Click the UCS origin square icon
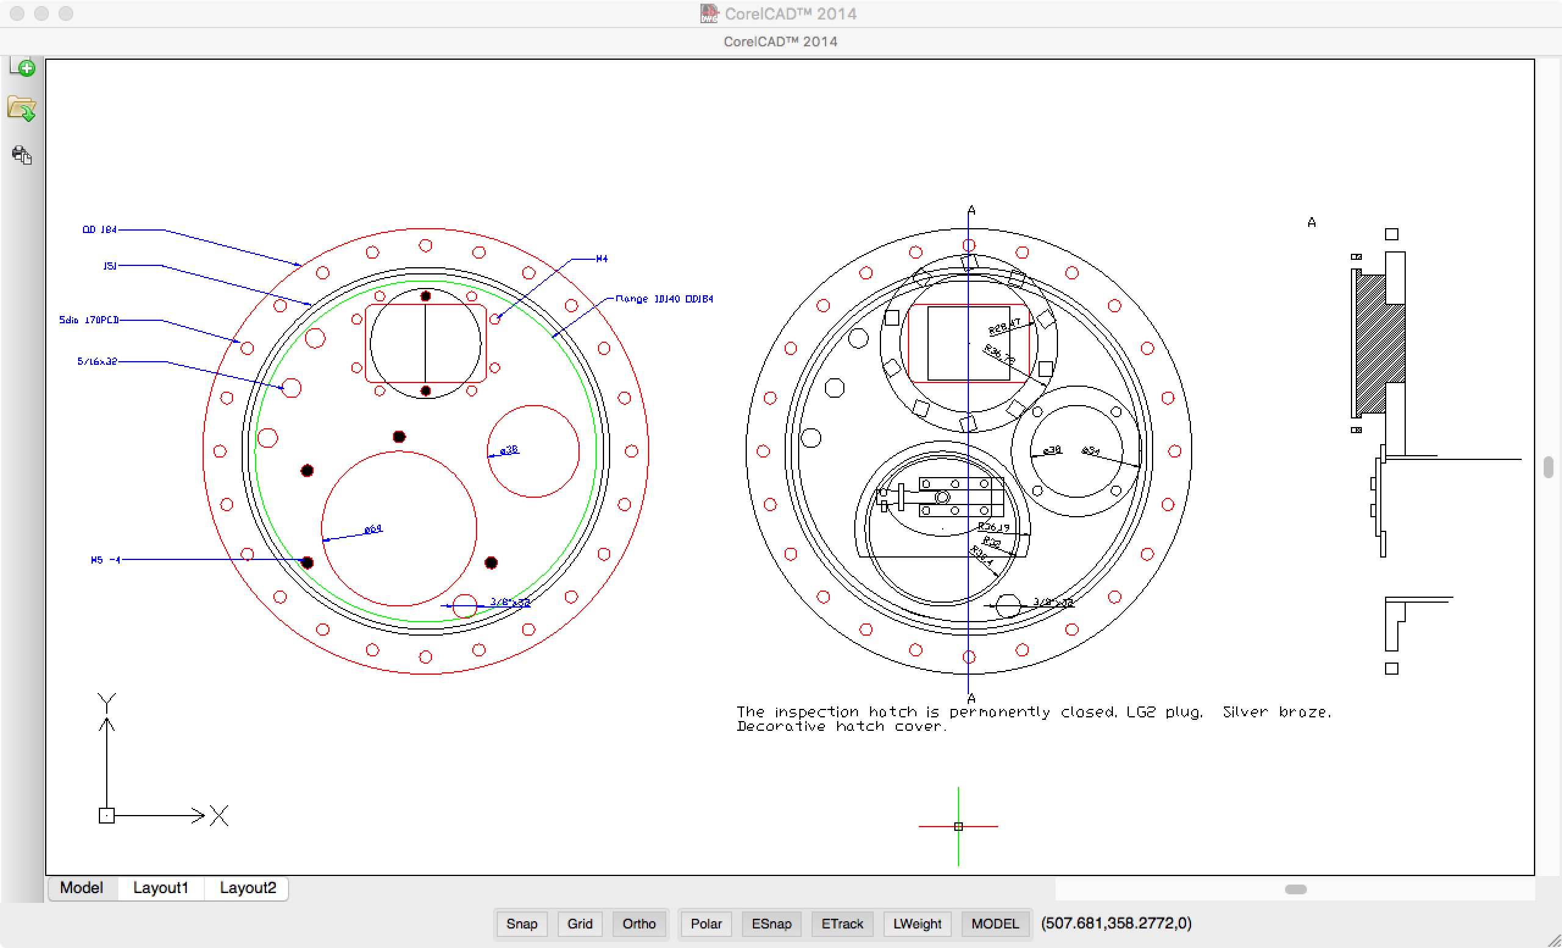The width and height of the screenshot is (1562, 948). (x=107, y=816)
